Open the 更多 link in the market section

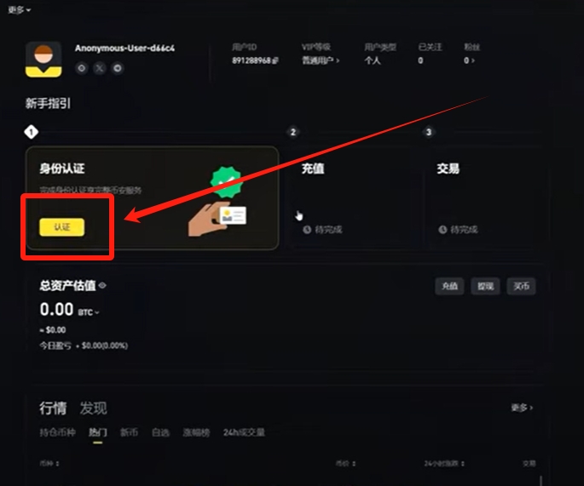click(522, 408)
